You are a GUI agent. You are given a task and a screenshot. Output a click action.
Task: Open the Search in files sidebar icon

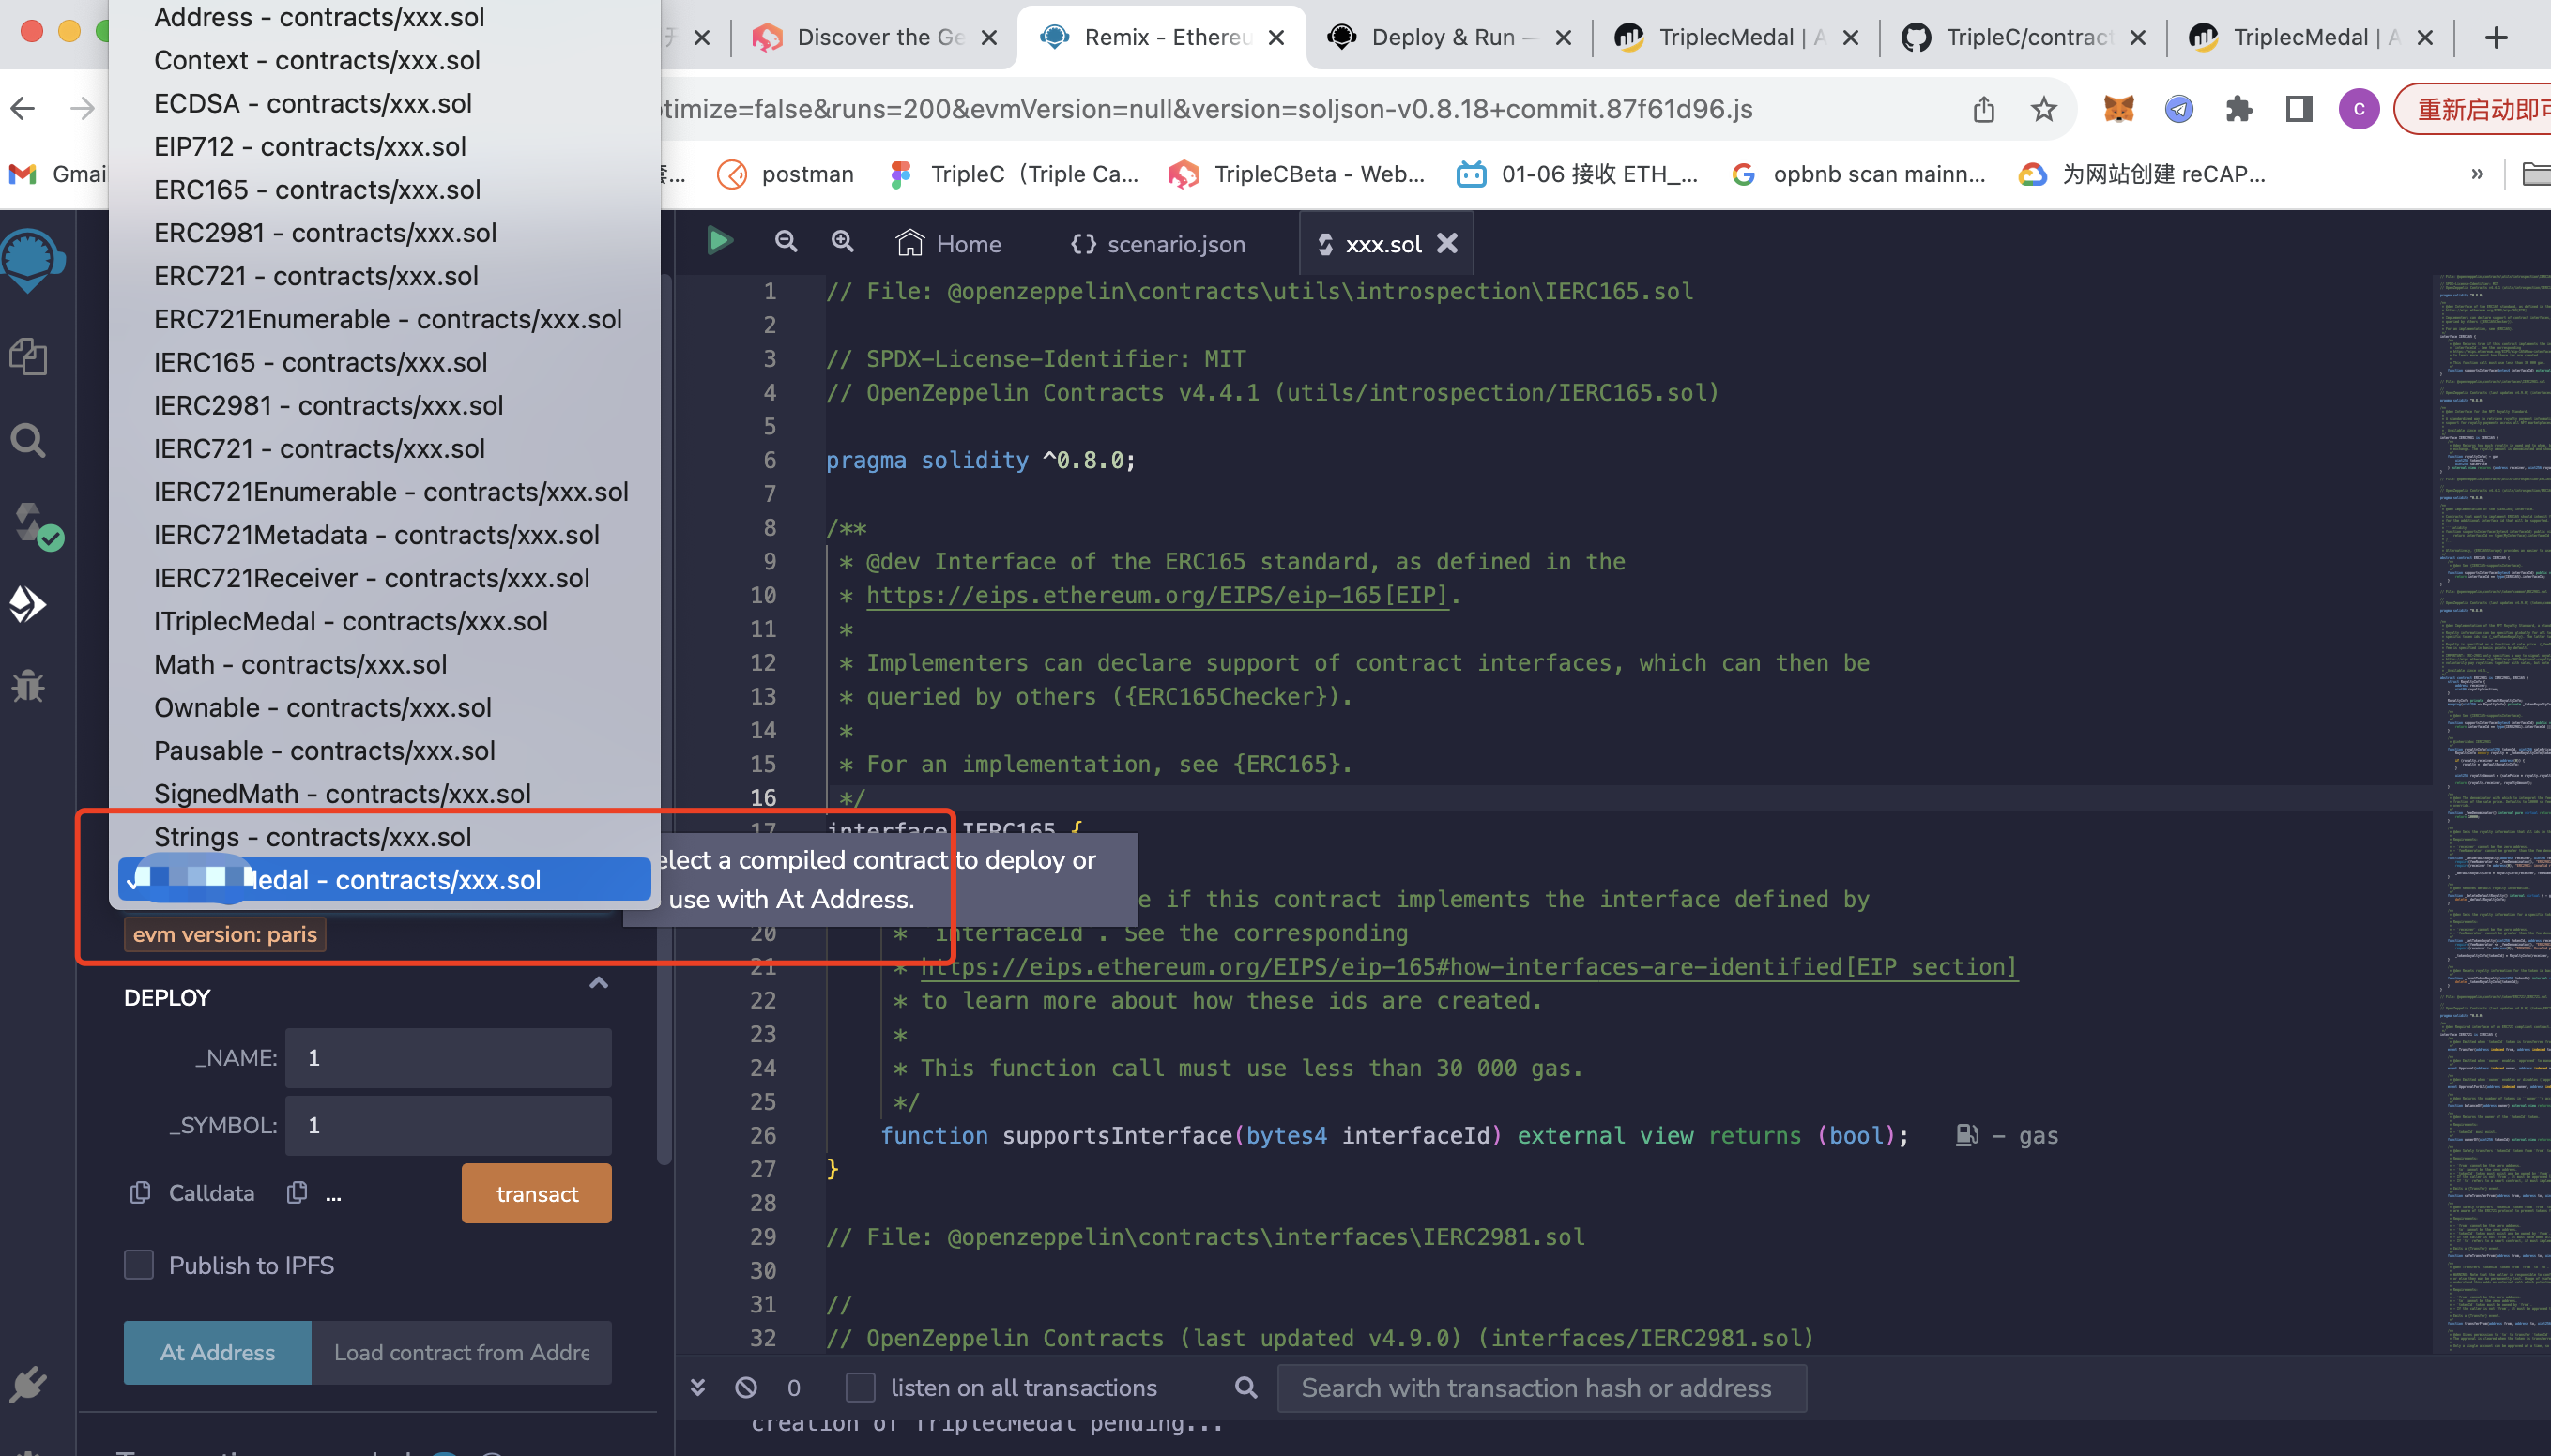pos(28,440)
